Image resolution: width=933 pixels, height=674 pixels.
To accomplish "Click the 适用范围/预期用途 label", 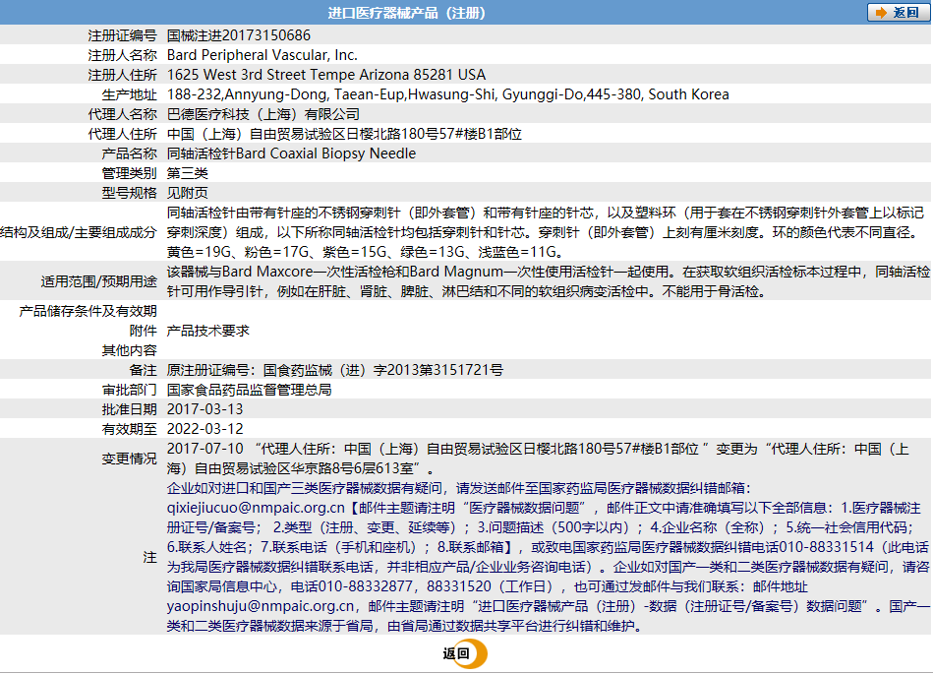I will (98, 281).
